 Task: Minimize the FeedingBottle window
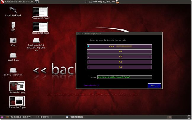pos(79,34)
